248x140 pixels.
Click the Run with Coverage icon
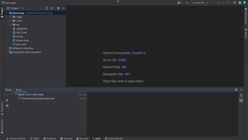(223, 3)
